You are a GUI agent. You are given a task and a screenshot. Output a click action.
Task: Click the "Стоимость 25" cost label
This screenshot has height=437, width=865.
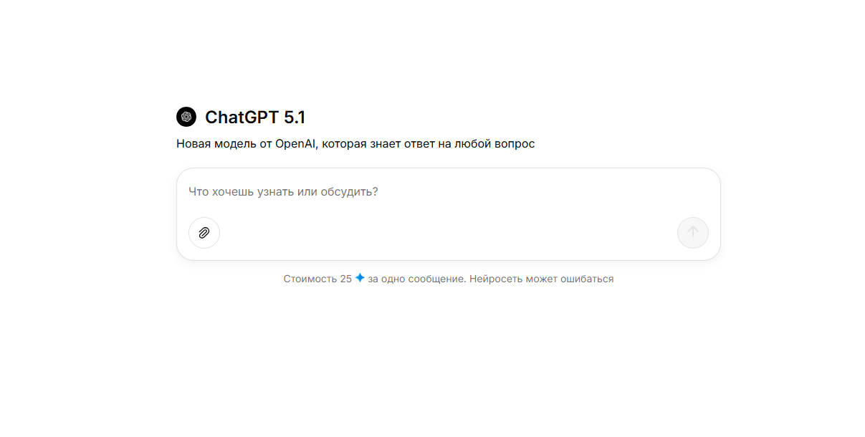(x=317, y=279)
